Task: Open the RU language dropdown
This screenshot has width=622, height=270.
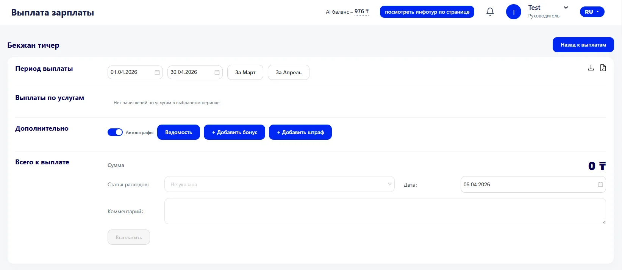Action: pyautogui.click(x=592, y=12)
